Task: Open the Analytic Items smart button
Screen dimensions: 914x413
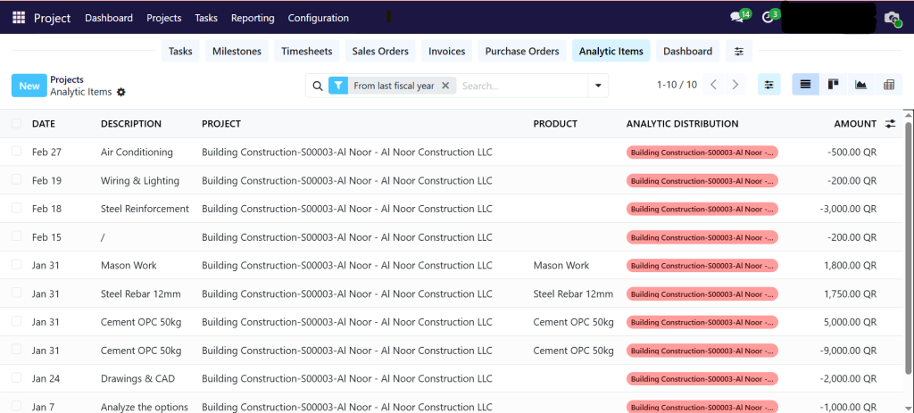Action: pyautogui.click(x=611, y=51)
